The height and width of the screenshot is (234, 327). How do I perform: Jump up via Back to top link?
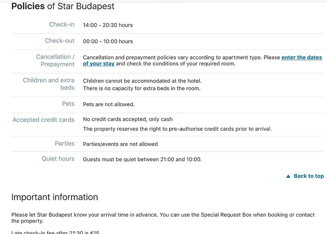pyautogui.click(x=309, y=176)
